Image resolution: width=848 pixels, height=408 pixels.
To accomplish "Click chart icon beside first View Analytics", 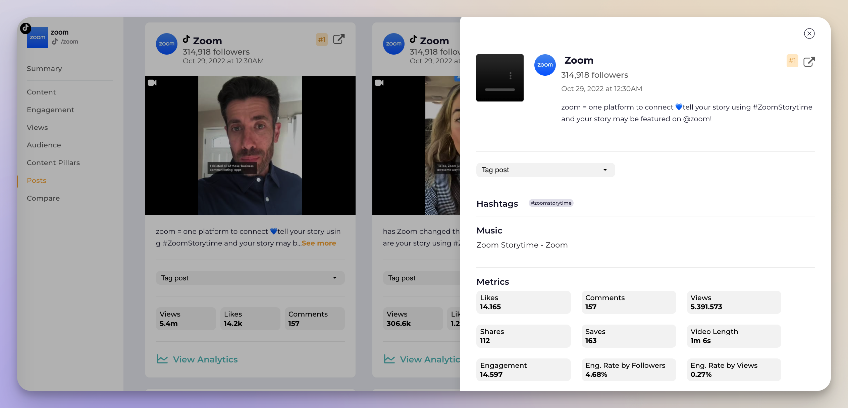I will coord(162,359).
